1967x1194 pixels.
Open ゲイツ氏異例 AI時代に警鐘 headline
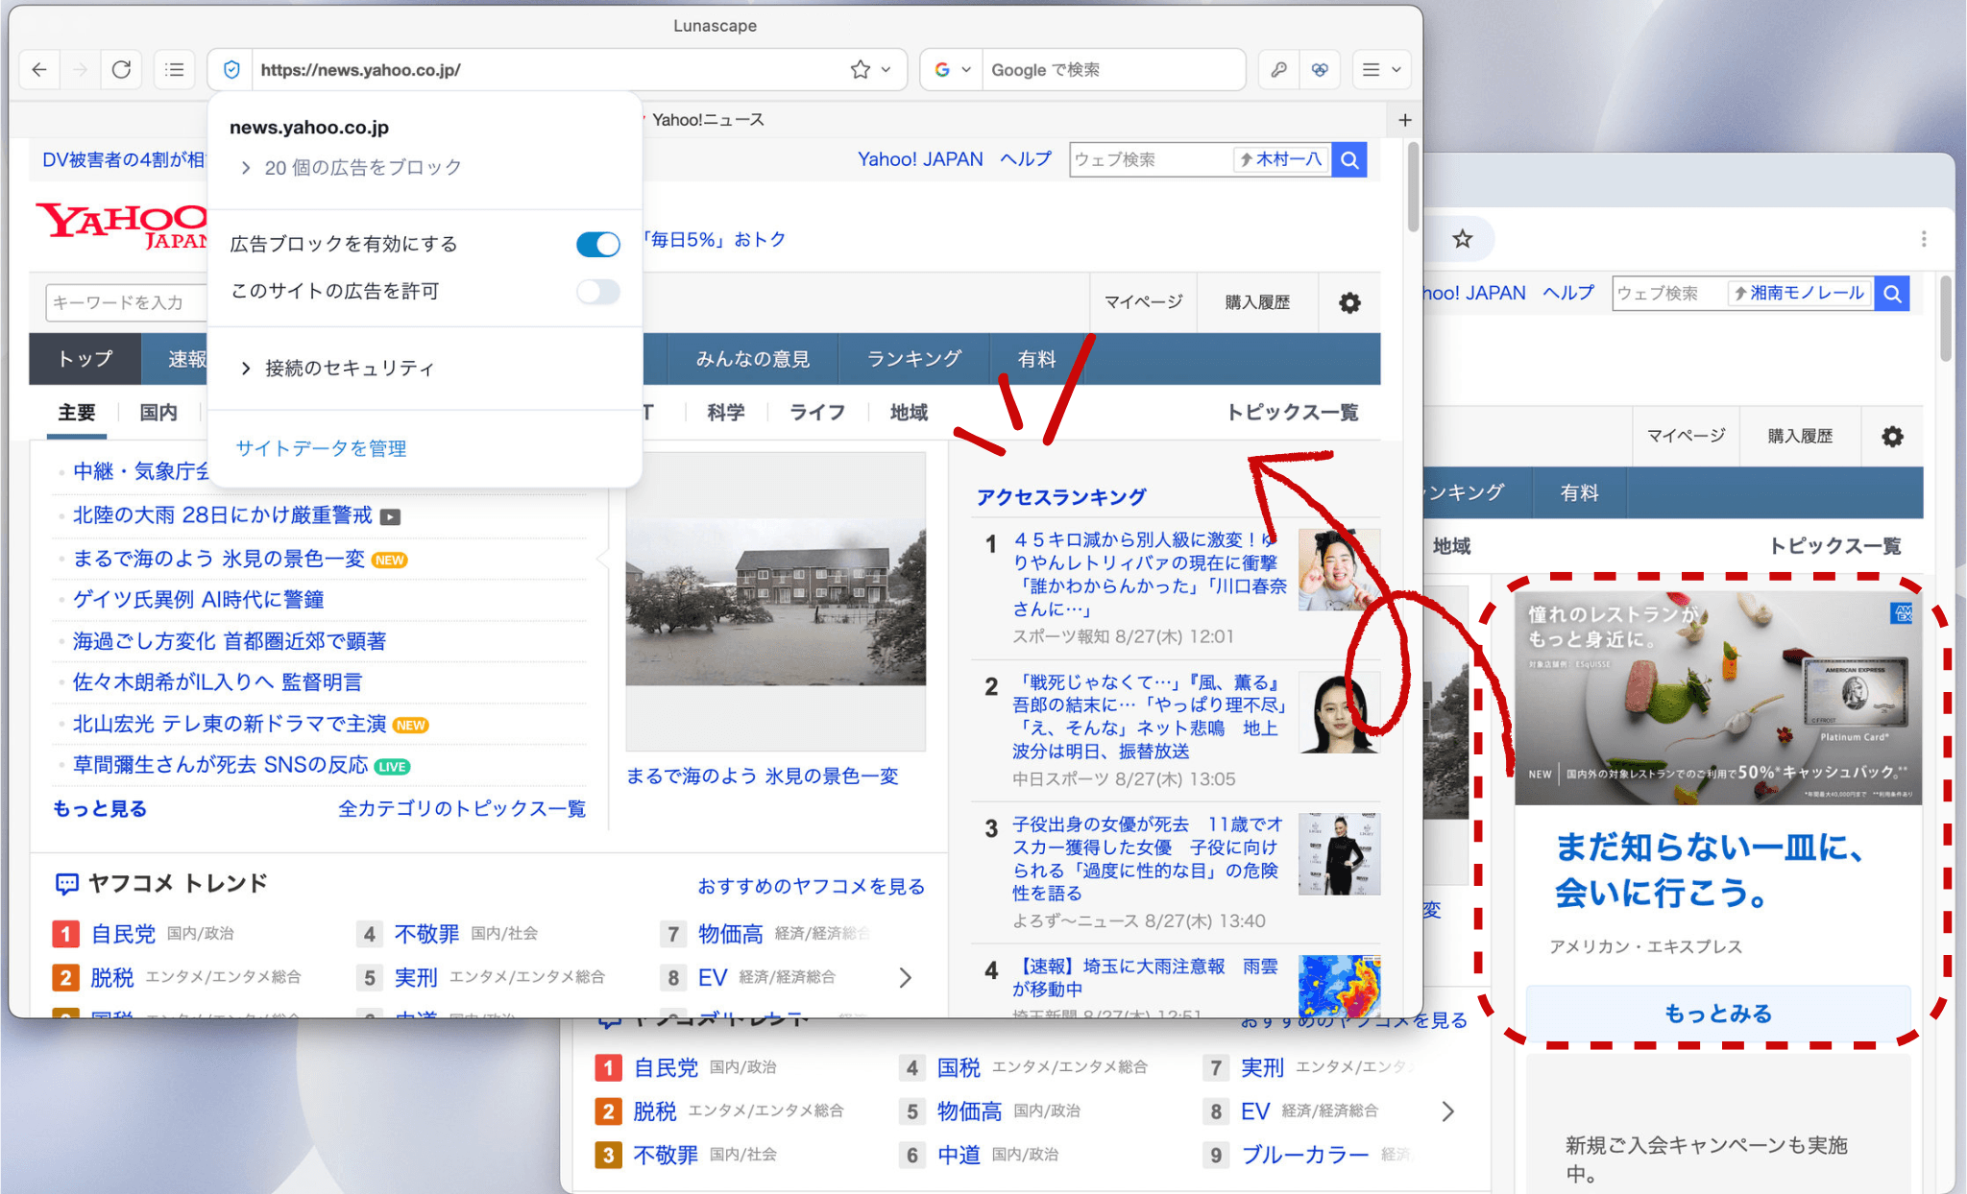point(199,599)
